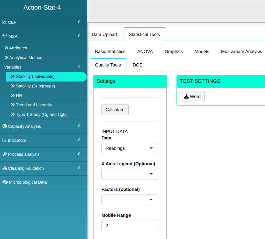Collapse the Variables submenu chevron
The image size is (265, 239).
tap(79, 67)
